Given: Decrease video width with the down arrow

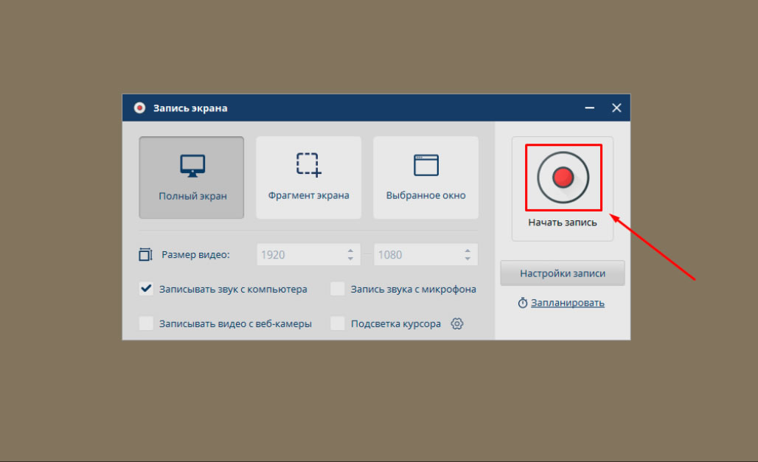Looking at the screenshot, I should [350, 259].
